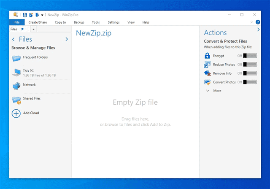Viewport: 270px width, 189px height.
Task: Click the pin icon on Files tab
Action: tap(22, 29)
